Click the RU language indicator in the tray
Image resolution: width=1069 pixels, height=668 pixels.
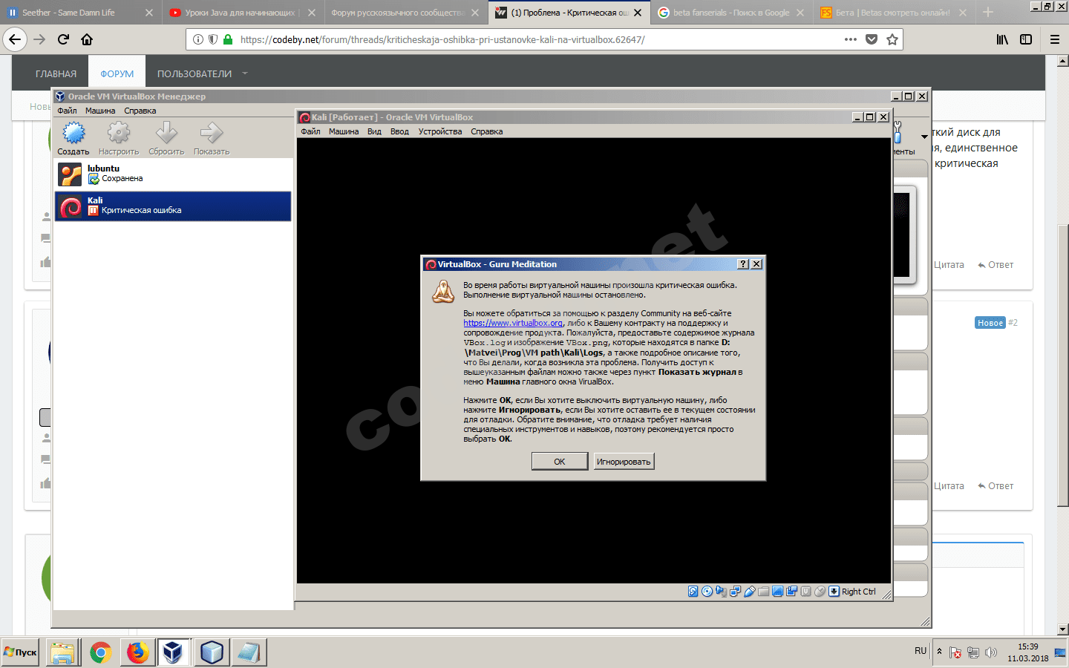pyautogui.click(x=921, y=651)
